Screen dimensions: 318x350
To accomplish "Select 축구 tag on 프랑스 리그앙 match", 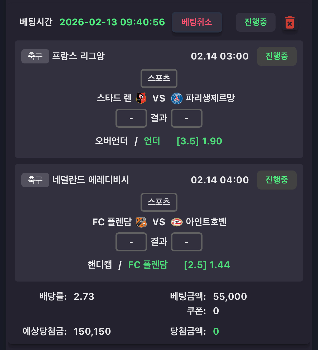I will coord(35,56).
